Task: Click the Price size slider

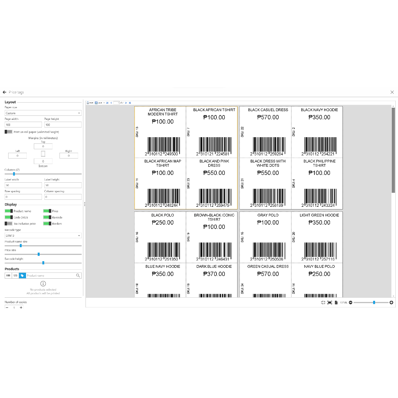Action: (39, 254)
